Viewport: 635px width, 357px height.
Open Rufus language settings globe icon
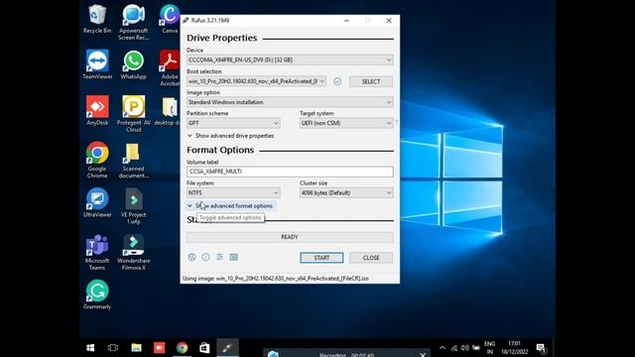point(191,257)
